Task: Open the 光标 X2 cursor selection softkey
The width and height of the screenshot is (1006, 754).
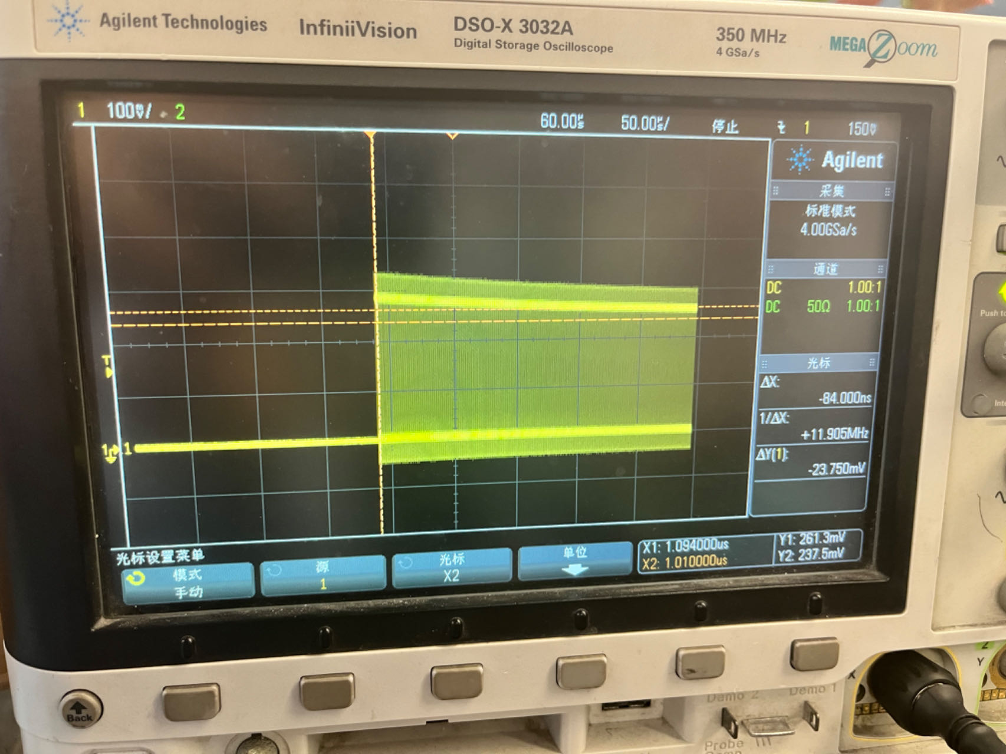Action: click(451, 568)
